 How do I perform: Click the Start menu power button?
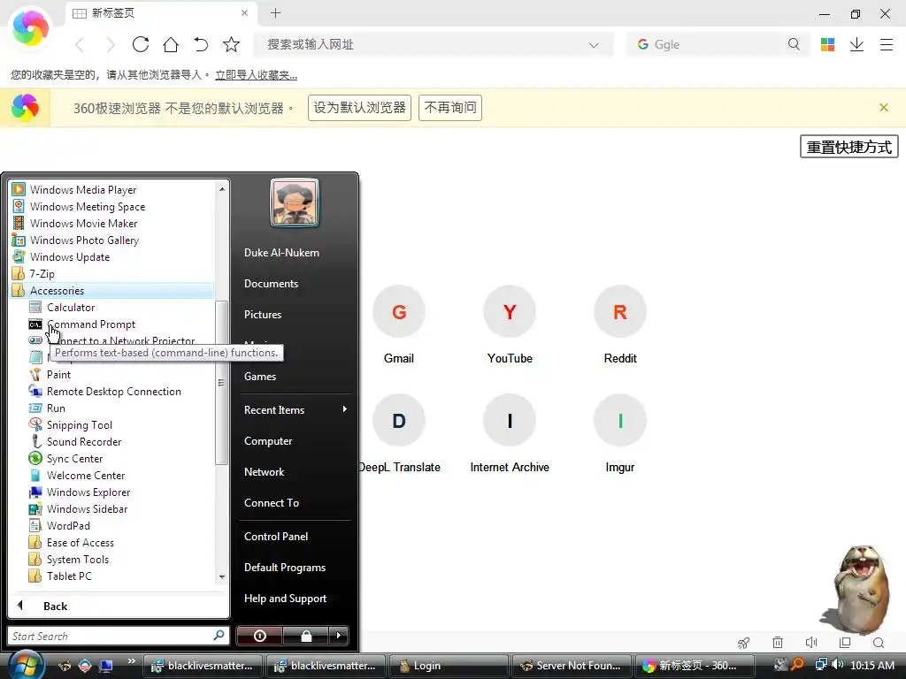tap(259, 636)
